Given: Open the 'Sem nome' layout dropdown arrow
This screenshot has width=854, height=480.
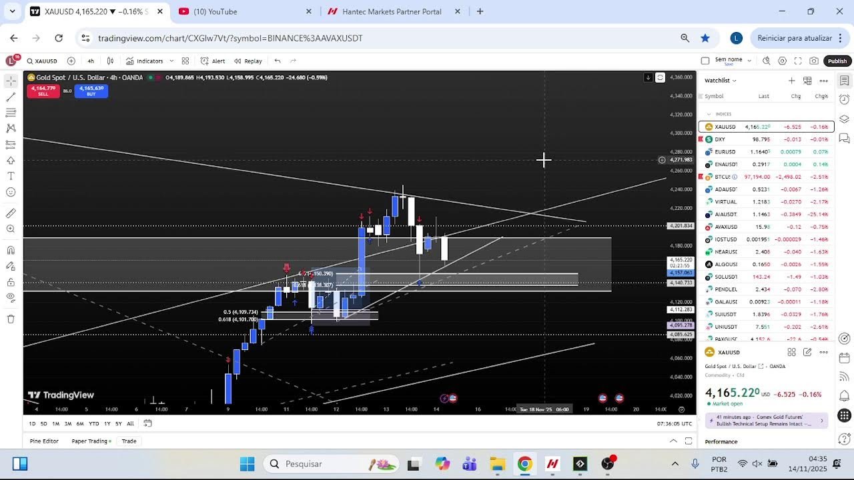Looking at the screenshot, I should pos(750,61).
